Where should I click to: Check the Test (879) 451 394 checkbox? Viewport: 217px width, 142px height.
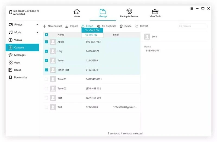[46, 98]
